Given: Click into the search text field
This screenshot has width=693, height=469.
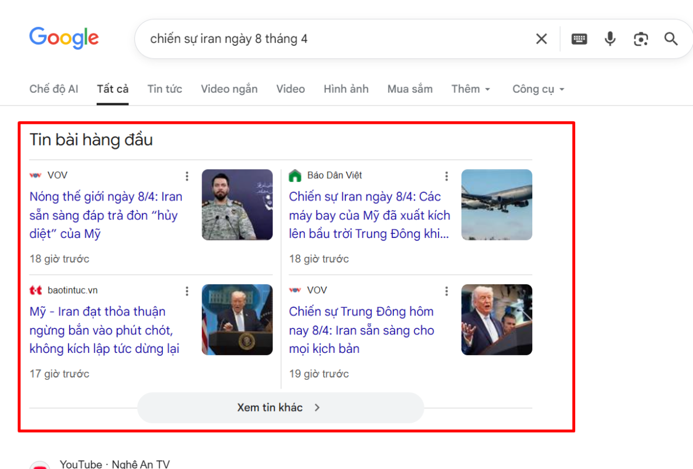Looking at the screenshot, I should tap(334, 39).
